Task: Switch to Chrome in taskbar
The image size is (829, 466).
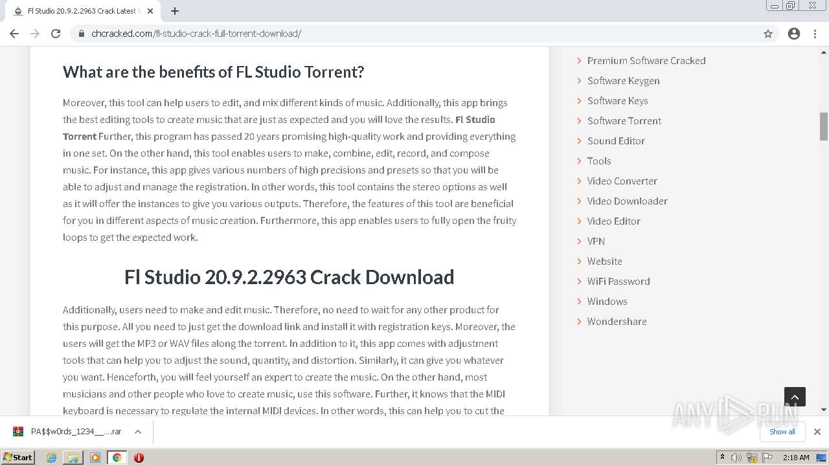Action: click(117, 458)
